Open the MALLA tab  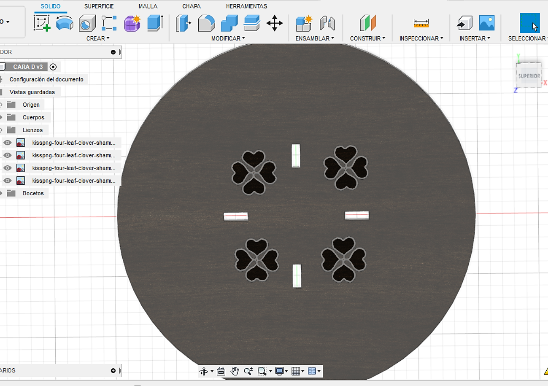pyautogui.click(x=148, y=6)
